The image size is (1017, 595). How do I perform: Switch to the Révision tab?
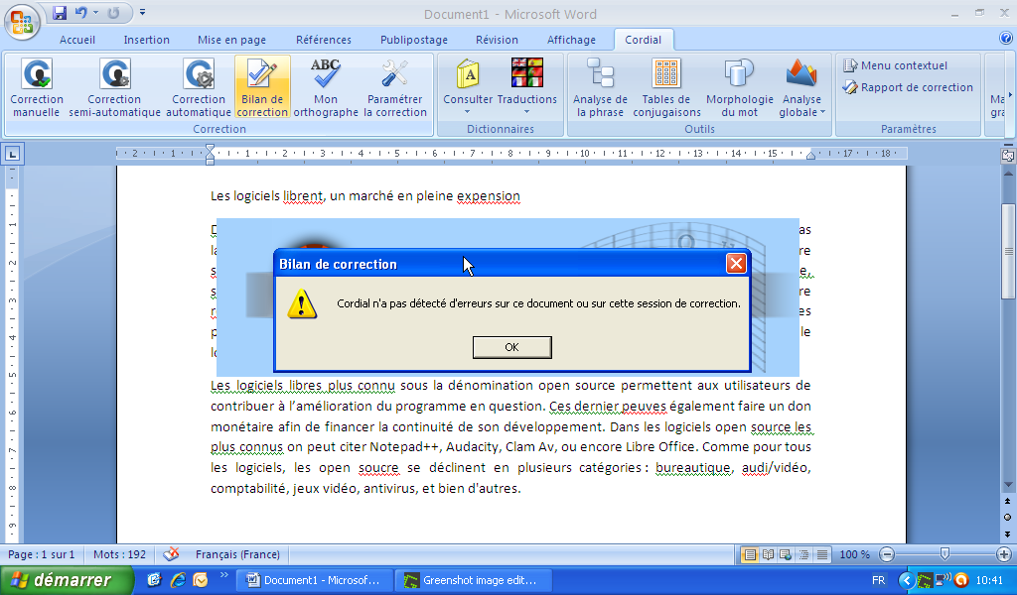pos(497,40)
